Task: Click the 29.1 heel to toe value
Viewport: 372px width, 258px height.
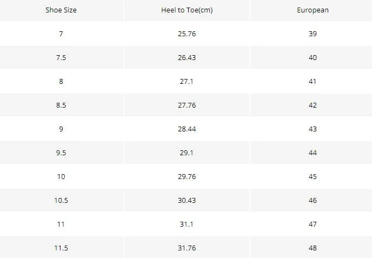Action: [187, 153]
